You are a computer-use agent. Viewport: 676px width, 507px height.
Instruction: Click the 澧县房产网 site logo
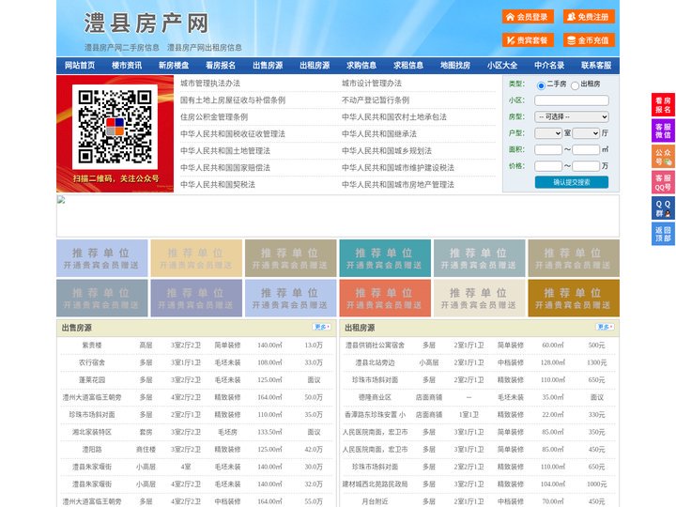click(x=146, y=23)
